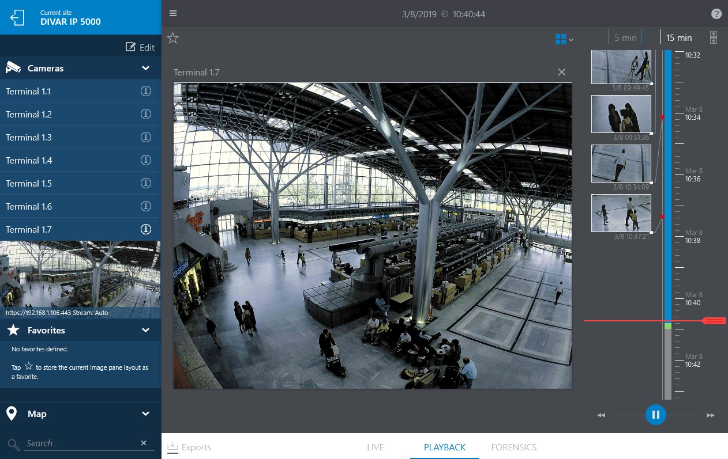The width and height of the screenshot is (728, 459).
Task: Close the Terminal 1.7 image pane
Action: point(562,72)
